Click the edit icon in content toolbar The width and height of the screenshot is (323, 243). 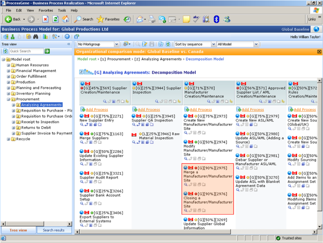(145, 44)
